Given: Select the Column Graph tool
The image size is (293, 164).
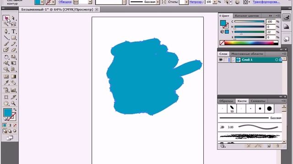Looking at the screenshot, I should (x=13, y=90).
